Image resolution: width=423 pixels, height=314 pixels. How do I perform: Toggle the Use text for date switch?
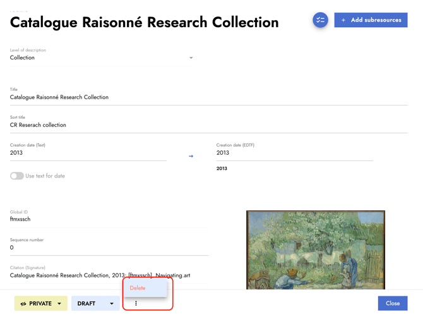tap(16, 176)
